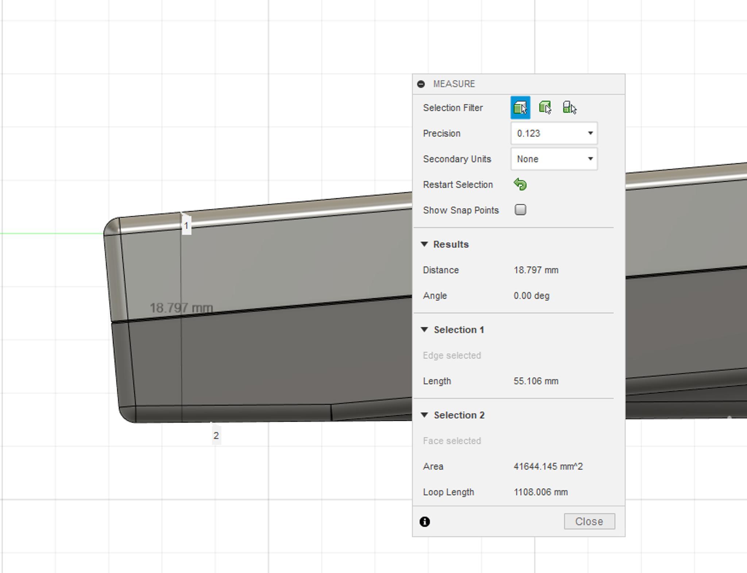Click the 18.797 mm dimension label on the model

tap(181, 308)
